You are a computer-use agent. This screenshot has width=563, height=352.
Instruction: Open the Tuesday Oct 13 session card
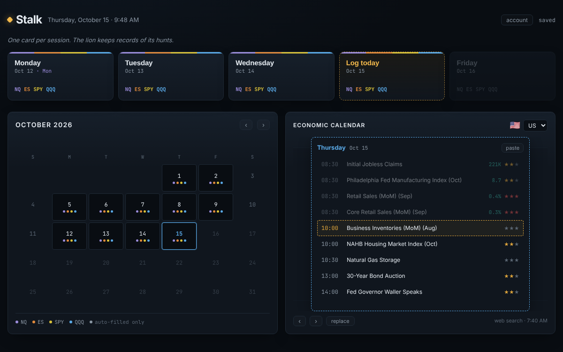(171, 76)
